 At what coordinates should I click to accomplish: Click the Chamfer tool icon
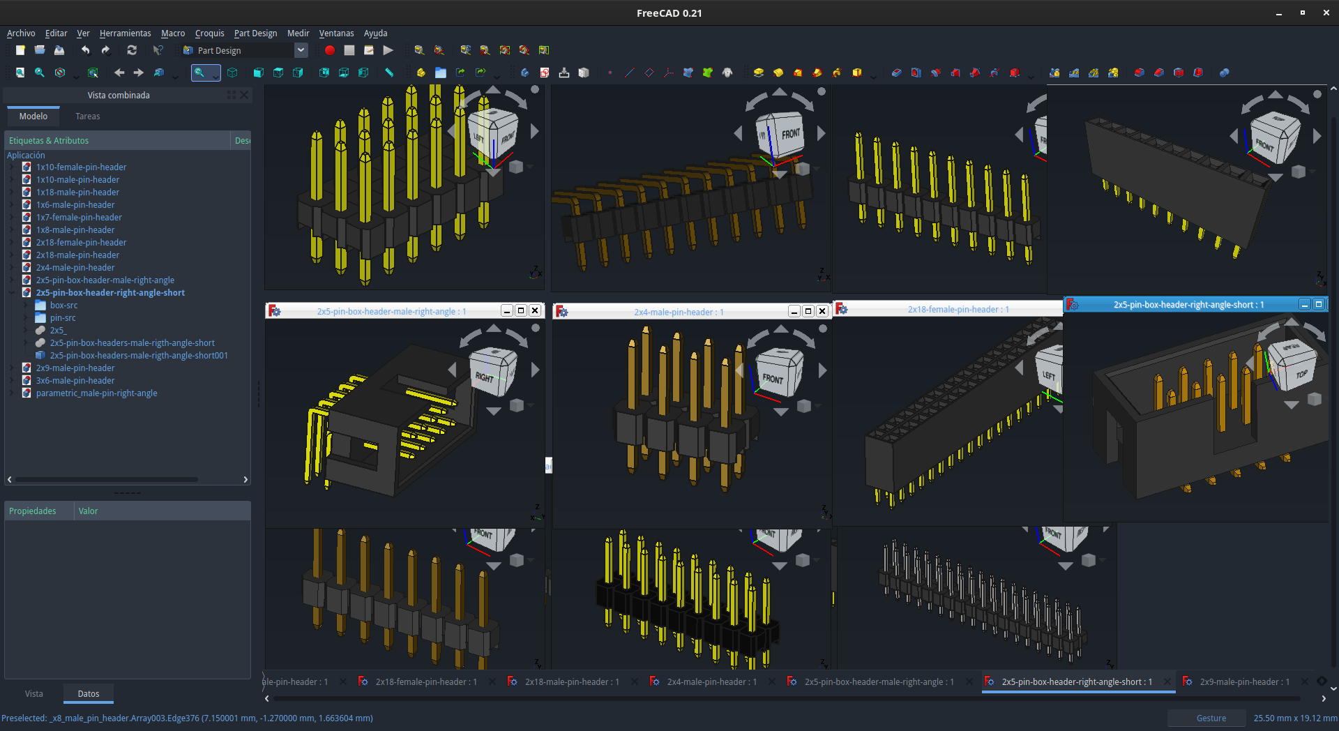[x=1159, y=73]
